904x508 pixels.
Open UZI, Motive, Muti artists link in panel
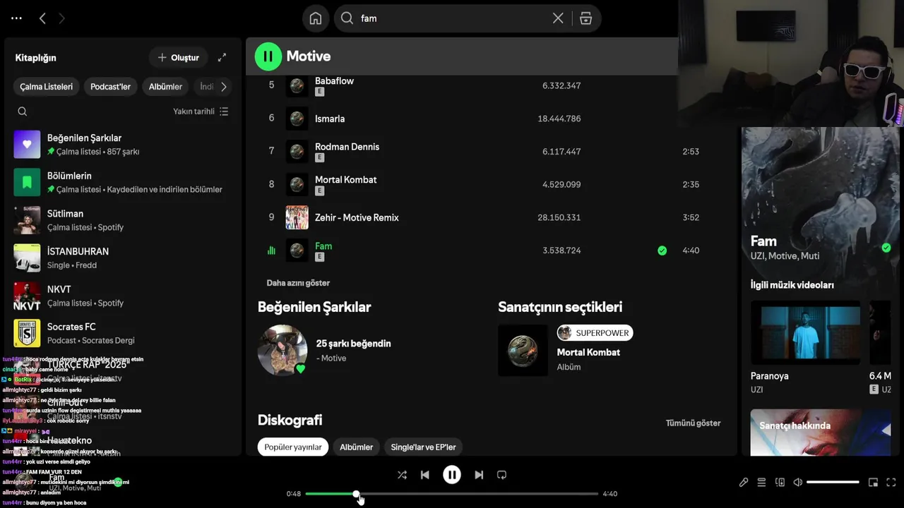[x=785, y=256]
